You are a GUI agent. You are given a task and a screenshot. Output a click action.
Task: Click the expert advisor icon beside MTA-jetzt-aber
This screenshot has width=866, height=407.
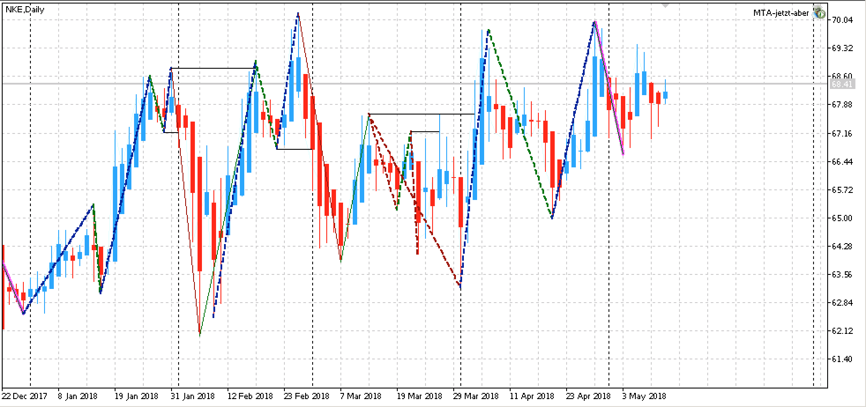point(818,13)
